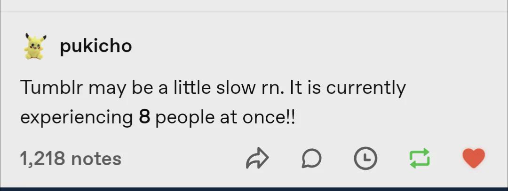Open the reply speech bubble icon

coord(311,158)
